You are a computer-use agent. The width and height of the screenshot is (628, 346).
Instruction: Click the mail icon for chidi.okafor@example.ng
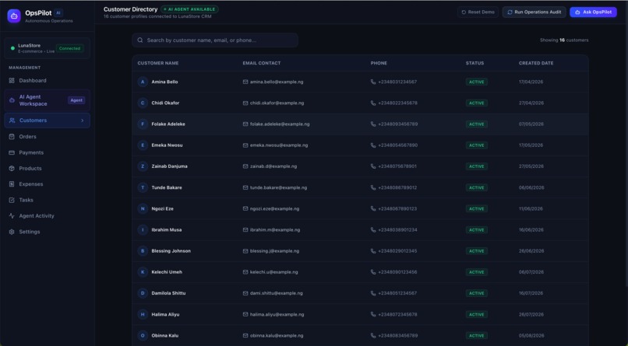[x=245, y=103]
